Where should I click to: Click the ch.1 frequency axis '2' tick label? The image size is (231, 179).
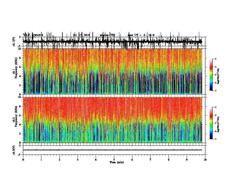coord(20,85)
